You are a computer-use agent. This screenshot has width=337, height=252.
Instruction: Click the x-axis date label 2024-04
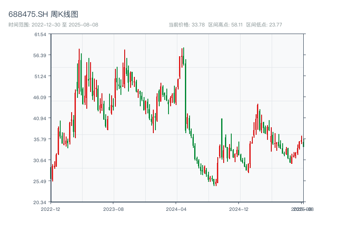tap(176, 209)
